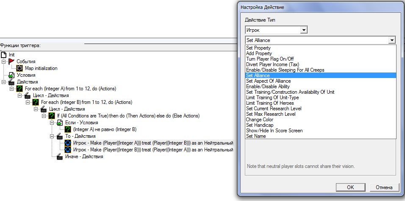Click the question mark icon for Integer B loop
The image size is (405, 201).
click(x=36, y=102)
